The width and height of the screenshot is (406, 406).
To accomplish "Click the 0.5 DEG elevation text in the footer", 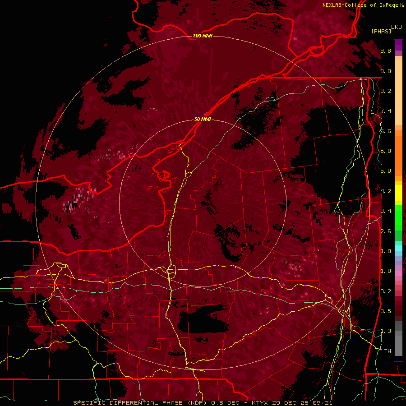I will [225, 403].
